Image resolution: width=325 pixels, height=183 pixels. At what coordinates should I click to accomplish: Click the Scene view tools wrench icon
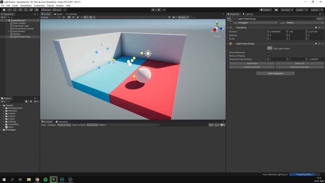[169, 17]
